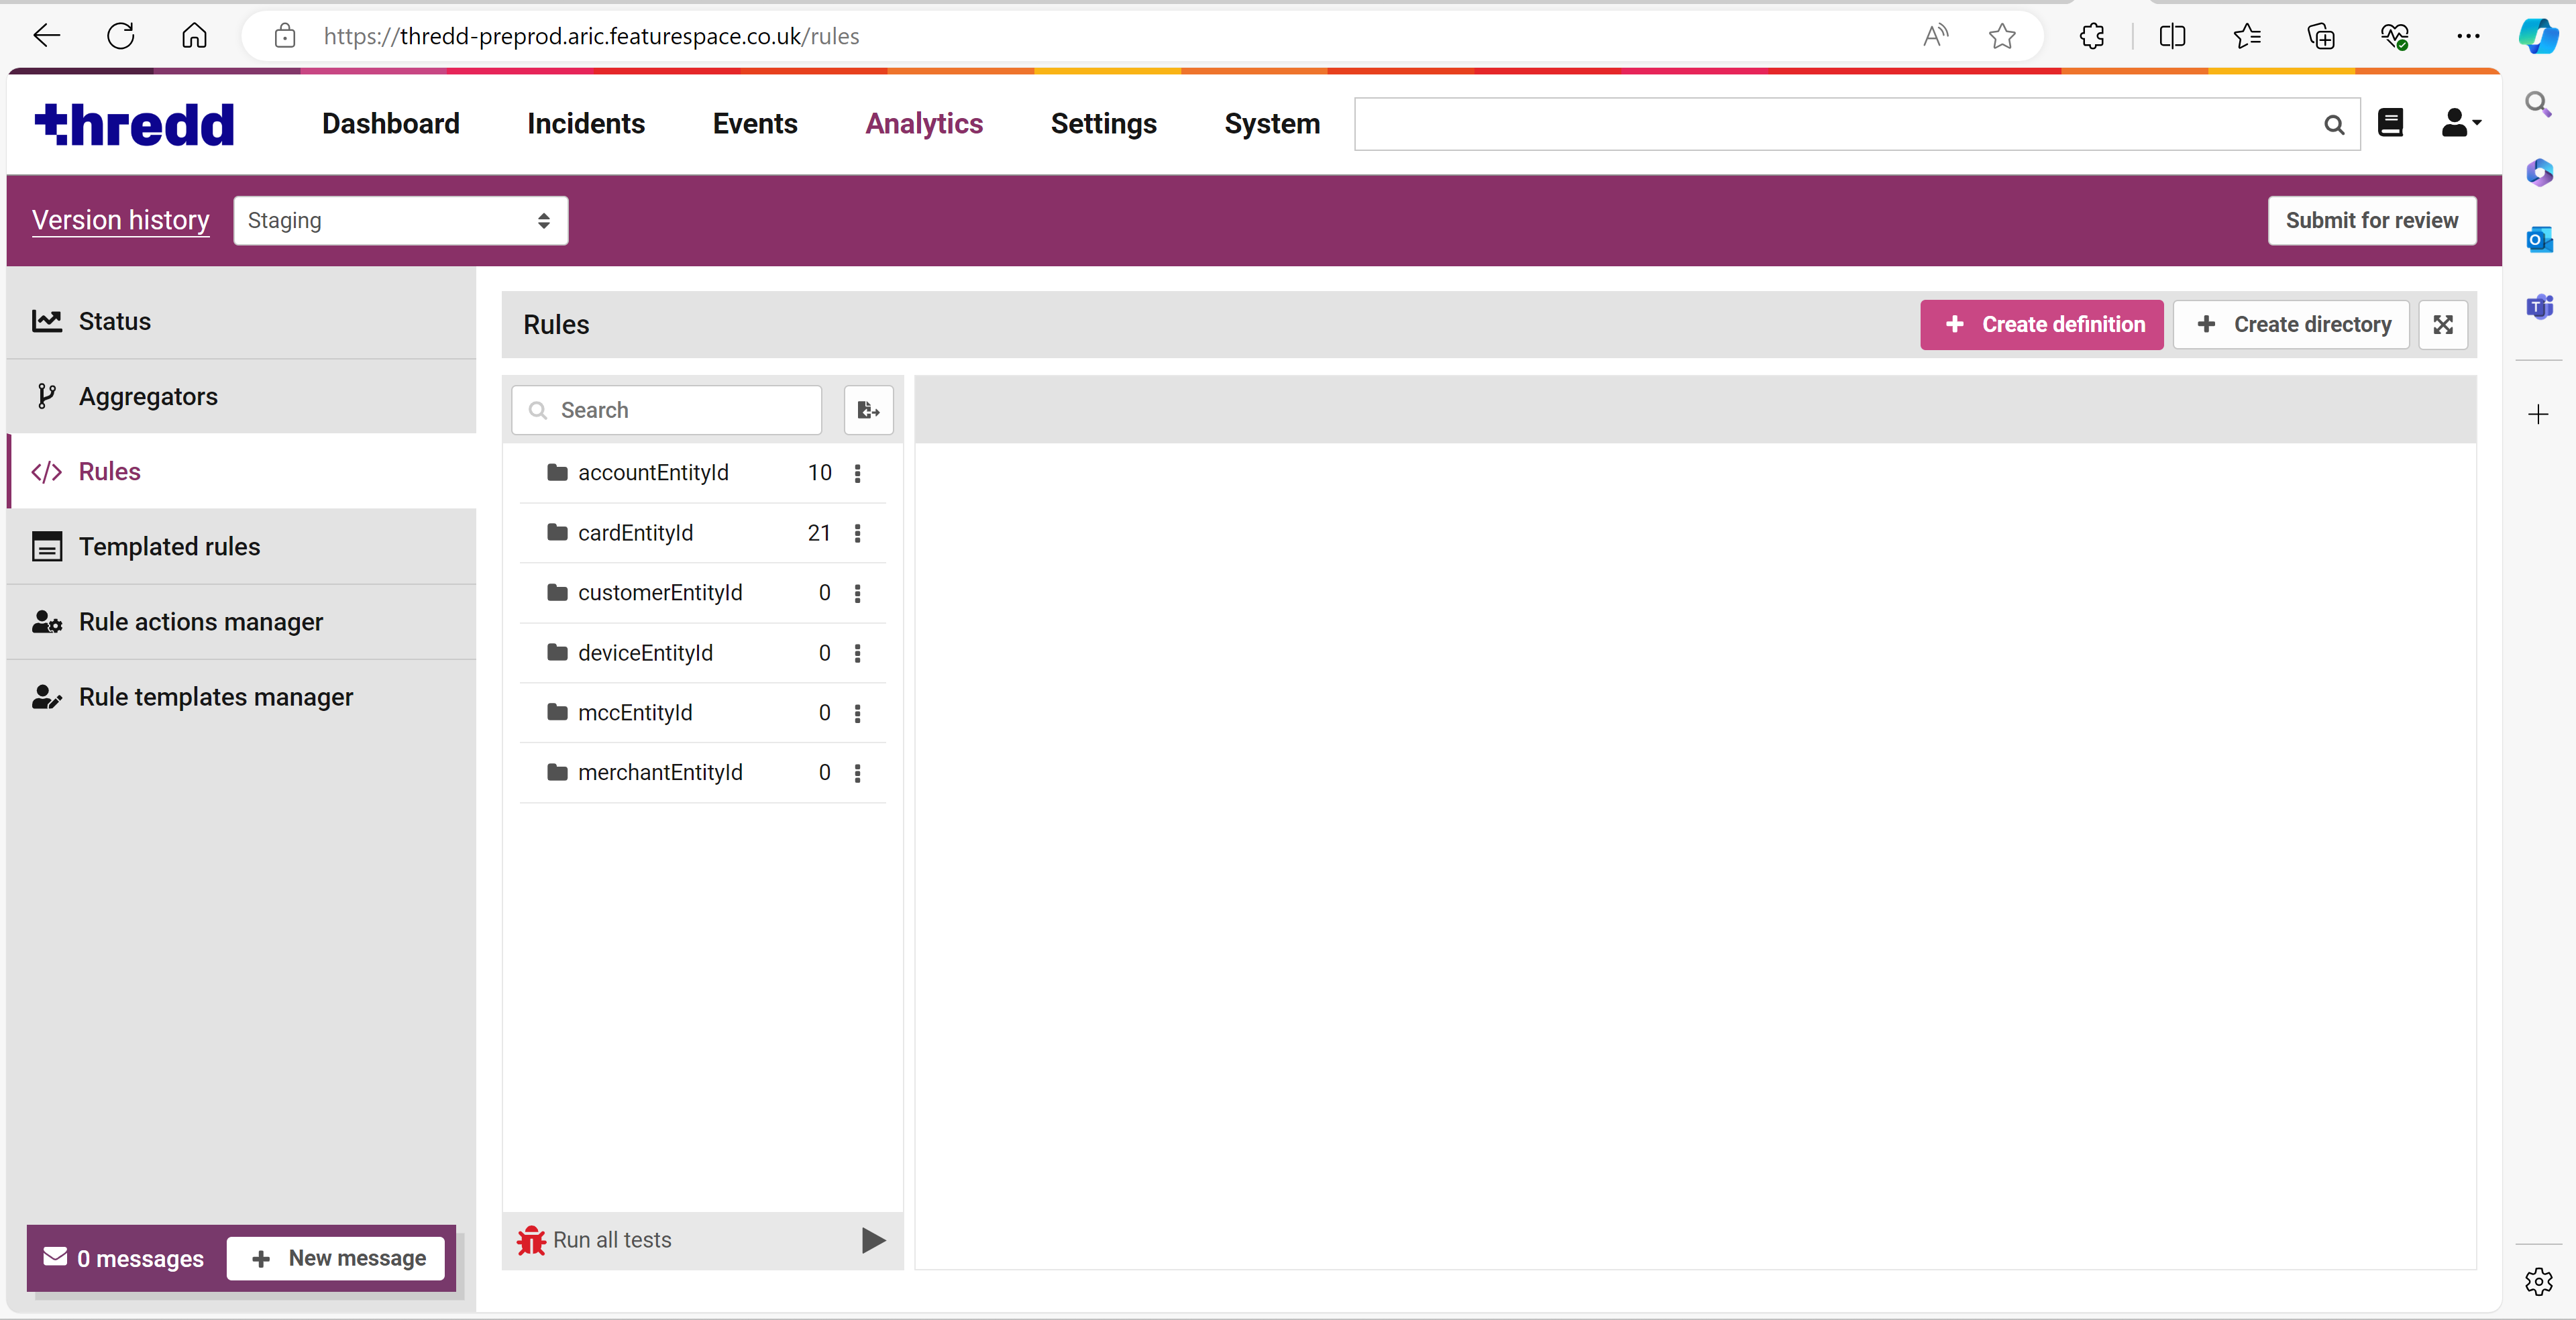Open Copilot from the sidebar top icon
The image size is (2576, 1320).
coord(2538,36)
